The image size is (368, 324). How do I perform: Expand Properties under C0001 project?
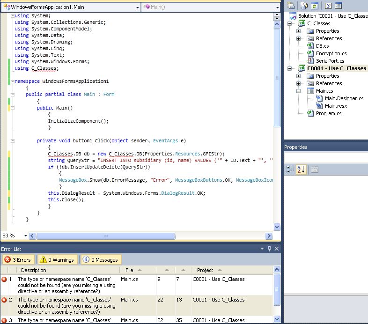click(x=298, y=76)
